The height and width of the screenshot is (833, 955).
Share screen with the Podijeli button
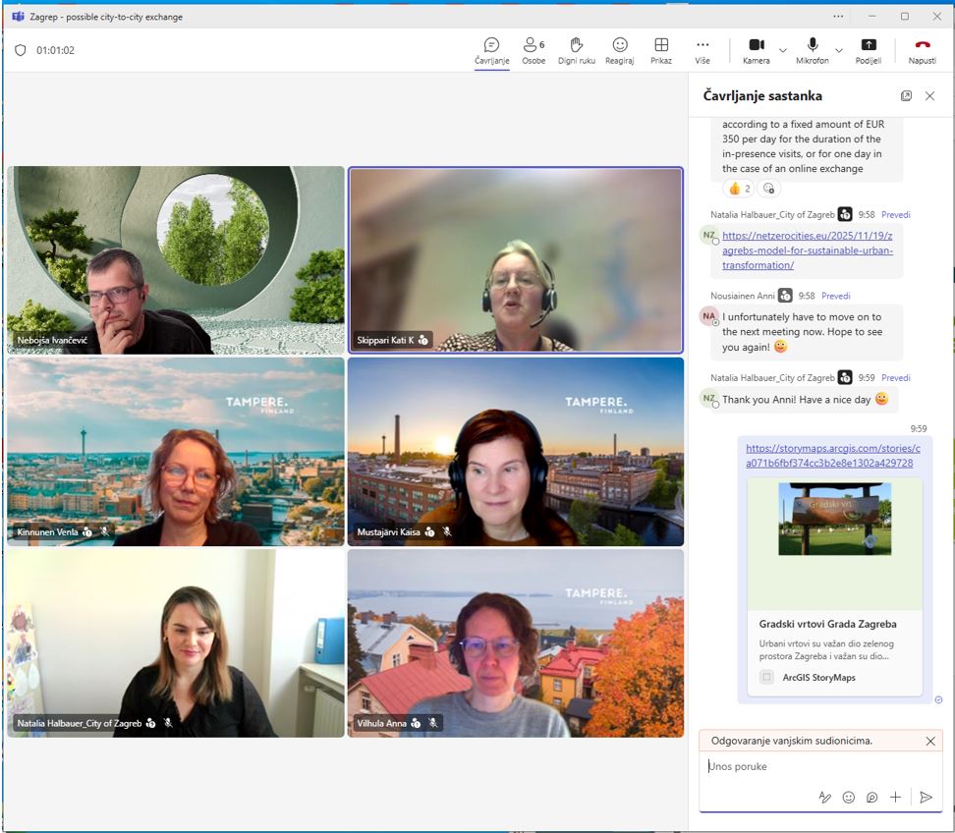coord(869,50)
